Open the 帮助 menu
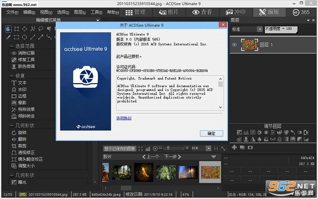The width and height of the screenshot is (318, 199). 113,12
